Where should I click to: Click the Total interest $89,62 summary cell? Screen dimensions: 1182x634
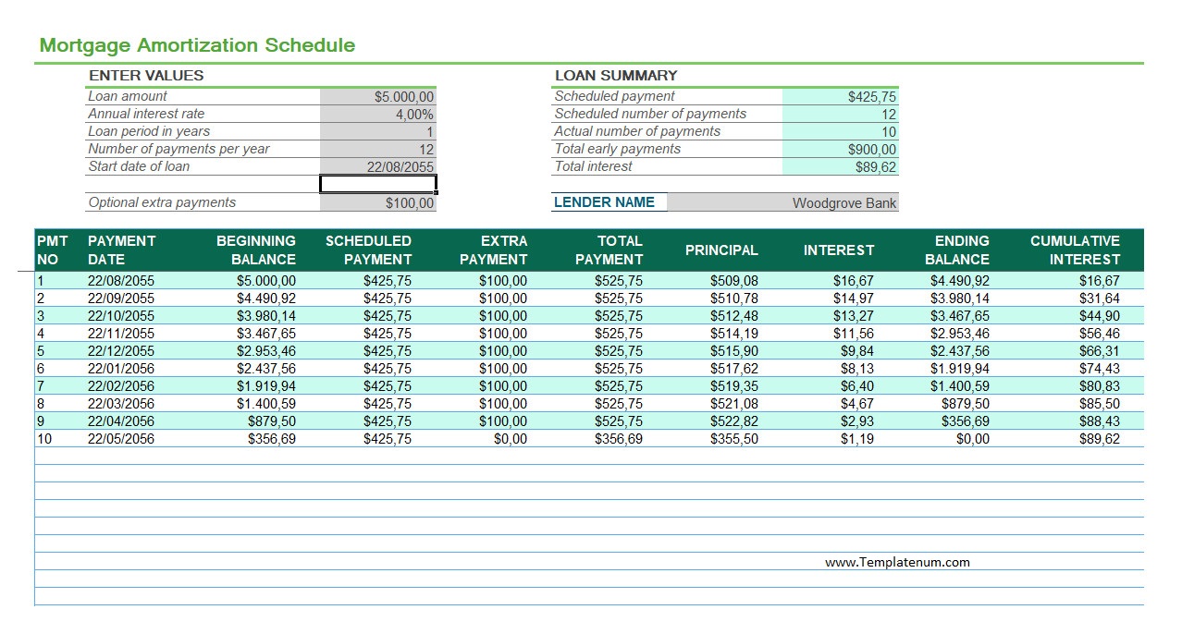840,166
